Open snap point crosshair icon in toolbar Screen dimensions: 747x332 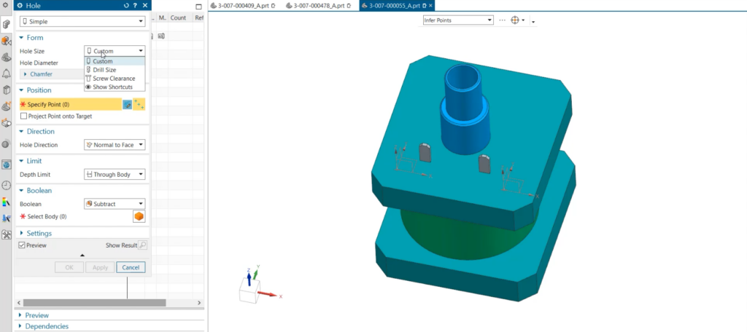515,20
